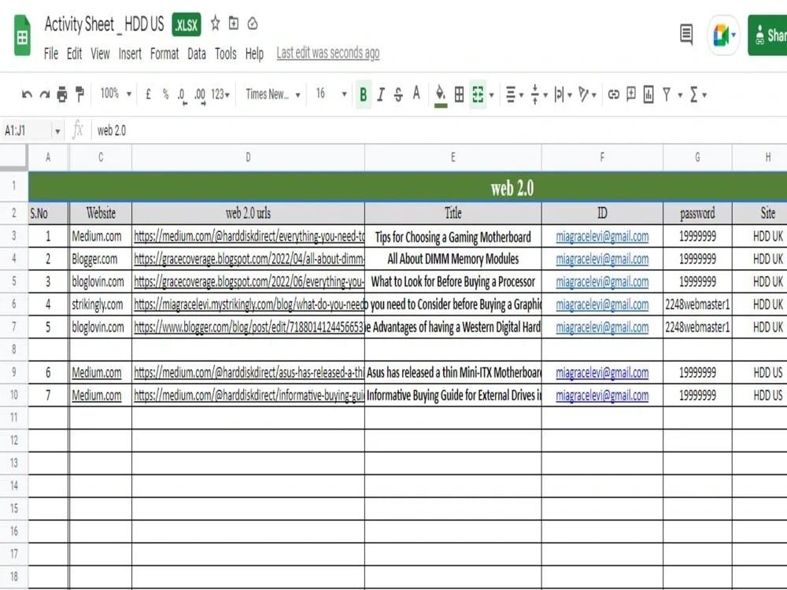
Task: Open the Insert menu
Action: coord(130,53)
